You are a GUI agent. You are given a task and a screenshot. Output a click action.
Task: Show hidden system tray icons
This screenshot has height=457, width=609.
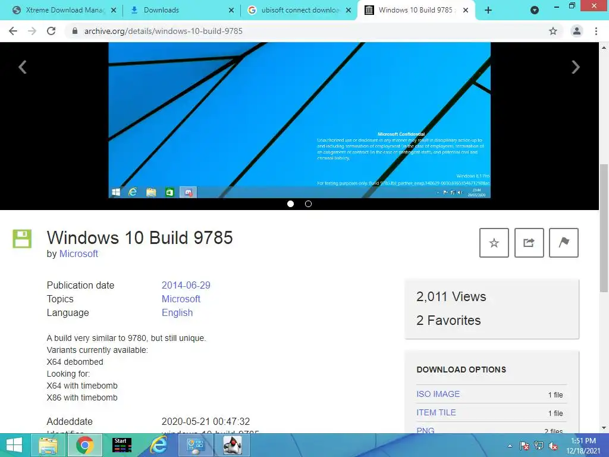click(510, 446)
